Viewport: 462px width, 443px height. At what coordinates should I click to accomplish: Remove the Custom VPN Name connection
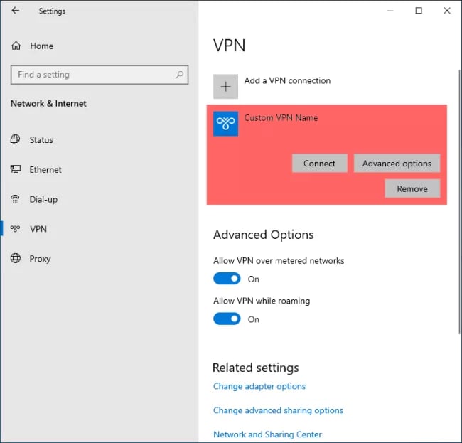(x=412, y=188)
